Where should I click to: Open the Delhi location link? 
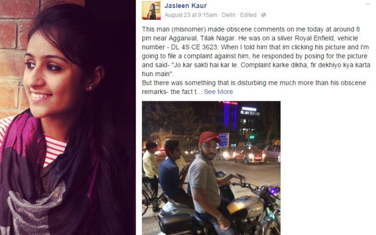click(x=228, y=15)
